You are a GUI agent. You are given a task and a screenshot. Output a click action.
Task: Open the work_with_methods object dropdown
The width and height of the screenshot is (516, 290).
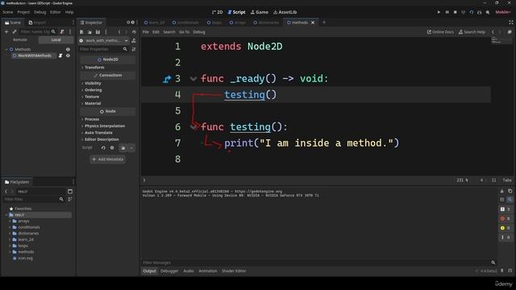[104, 40]
